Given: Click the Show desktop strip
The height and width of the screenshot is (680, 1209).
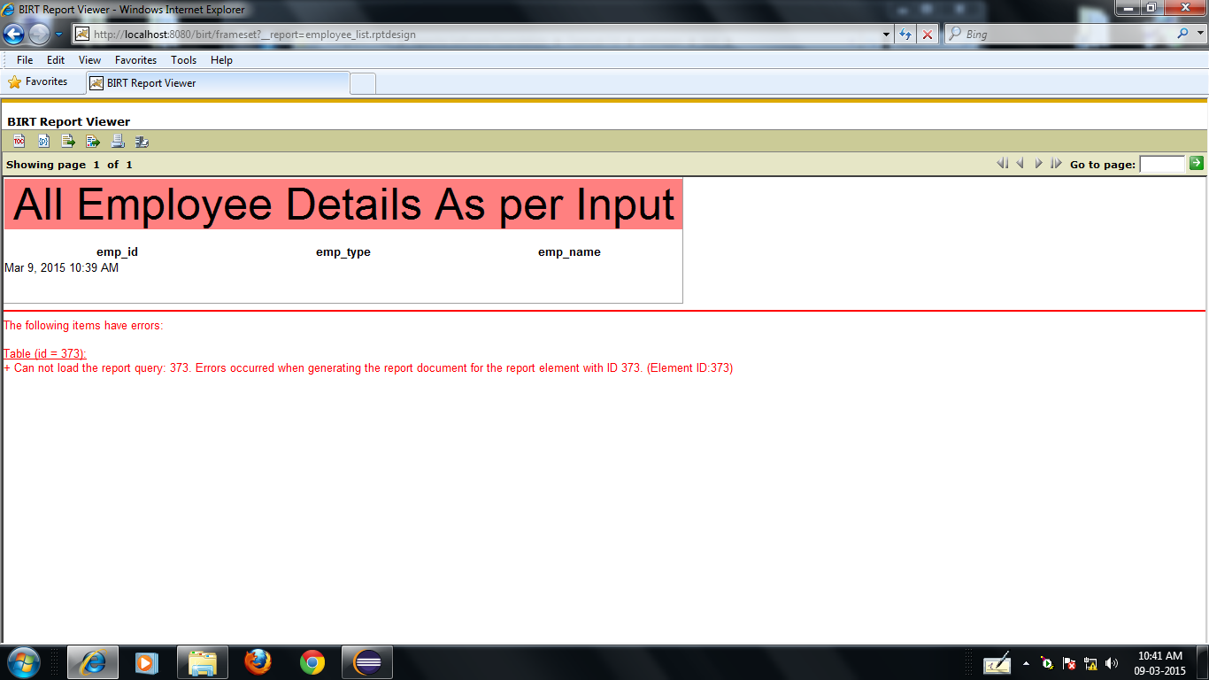Looking at the screenshot, I should (x=1203, y=662).
